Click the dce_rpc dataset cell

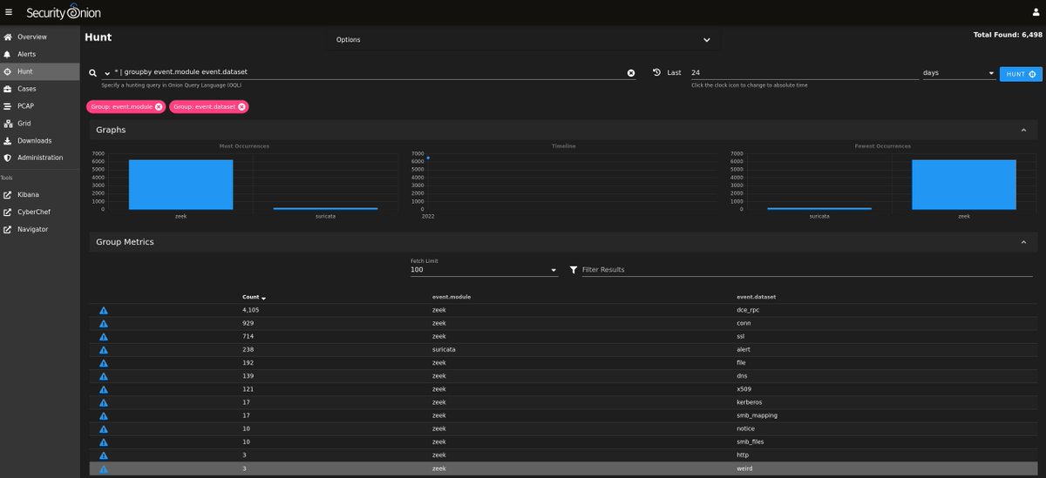tap(750, 310)
